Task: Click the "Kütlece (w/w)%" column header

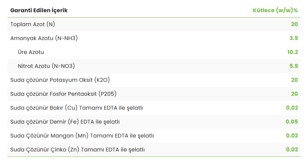Action: tap(275, 10)
